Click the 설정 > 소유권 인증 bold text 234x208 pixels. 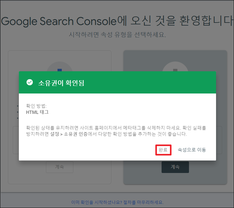[x=69, y=134]
